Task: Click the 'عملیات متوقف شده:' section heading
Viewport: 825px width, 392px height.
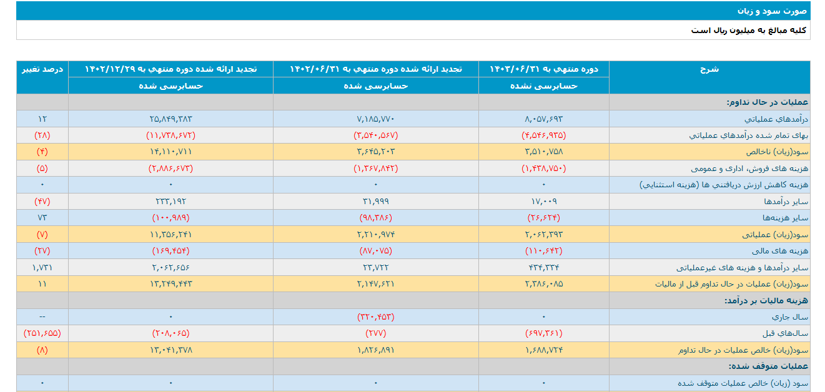Action: click(x=768, y=366)
